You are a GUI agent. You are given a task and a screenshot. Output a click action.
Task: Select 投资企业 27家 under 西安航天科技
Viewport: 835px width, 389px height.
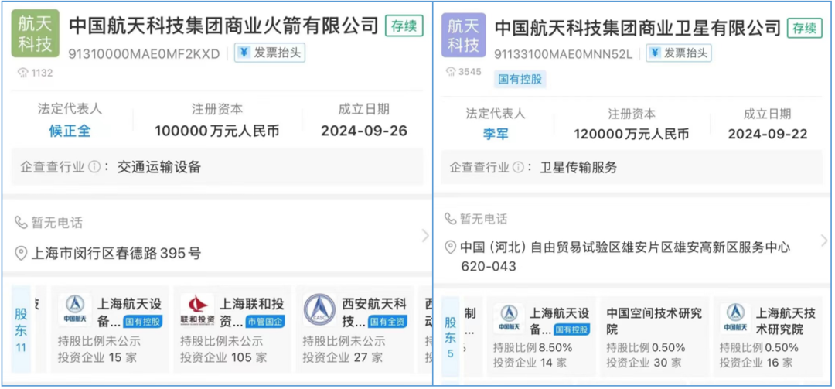click(343, 357)
